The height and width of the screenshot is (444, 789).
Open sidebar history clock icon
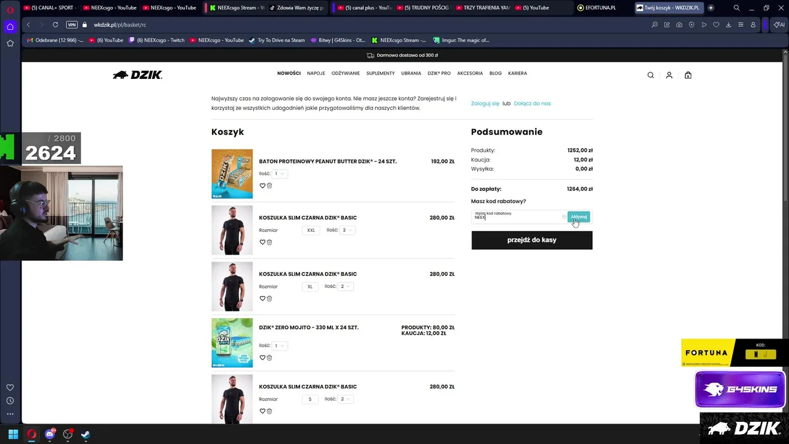10,401
